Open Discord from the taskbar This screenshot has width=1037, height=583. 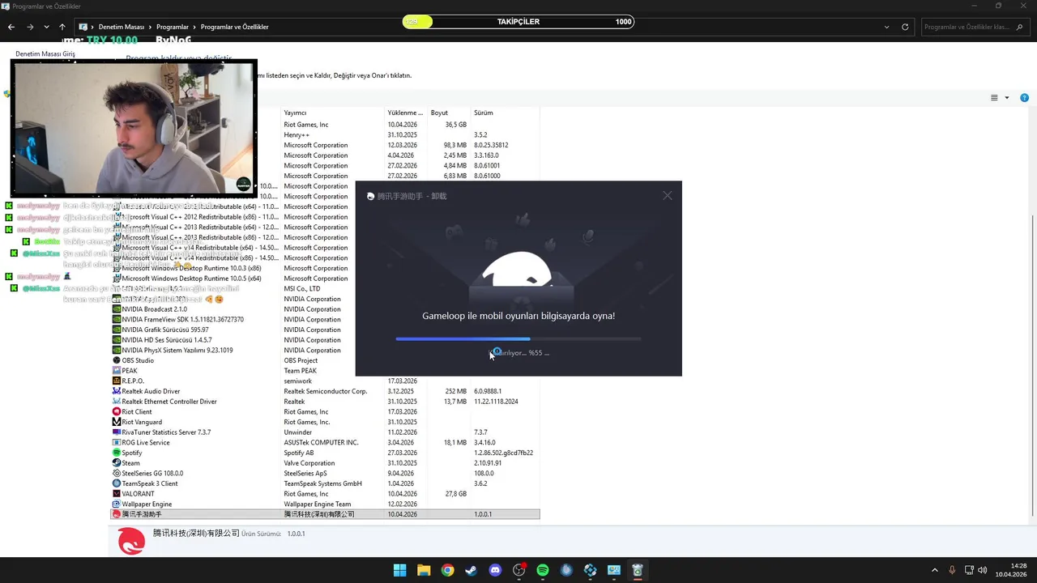(495, 570)
